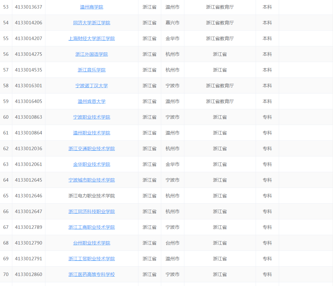
Task: Open the 浙江同济科技职业学院 link
Action: point(92,212)
